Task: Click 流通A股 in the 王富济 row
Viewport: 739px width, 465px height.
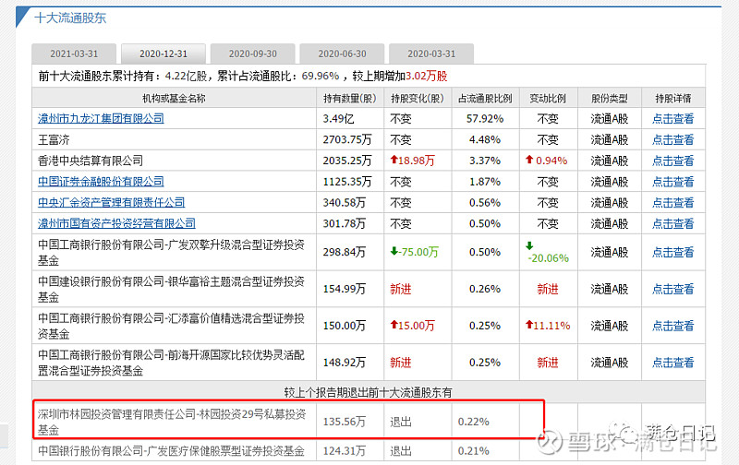Action: tap(610, 140)
